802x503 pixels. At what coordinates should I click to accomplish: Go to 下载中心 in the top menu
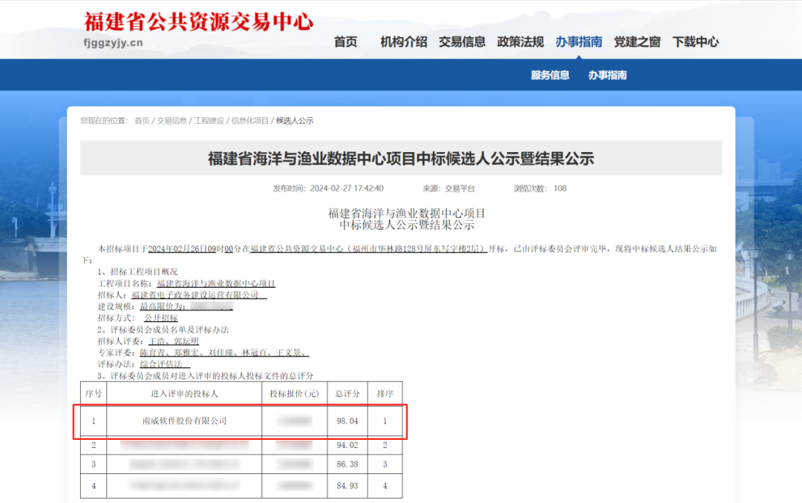click(x=695, y=42)
